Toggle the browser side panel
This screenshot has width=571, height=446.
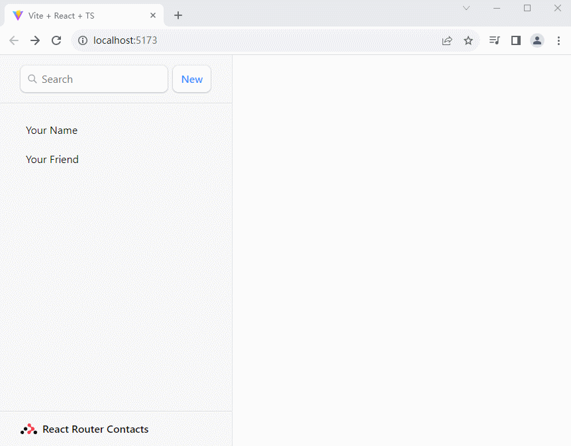click(x=515, y=40)
